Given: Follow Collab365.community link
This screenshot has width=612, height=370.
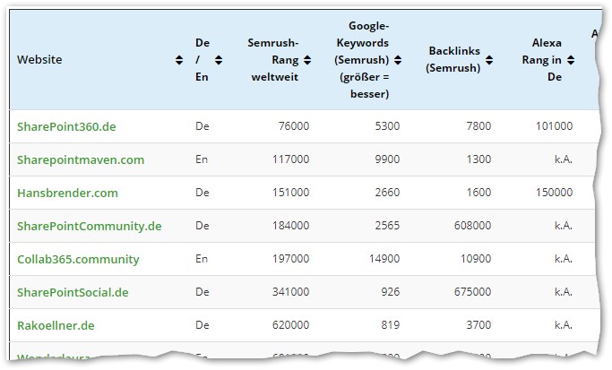Looking at the screenshot, I should pyautogui.click(x=78, y=259).
